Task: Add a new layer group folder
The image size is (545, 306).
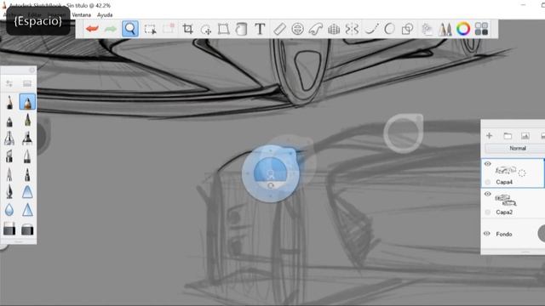Action: point(508,136)
